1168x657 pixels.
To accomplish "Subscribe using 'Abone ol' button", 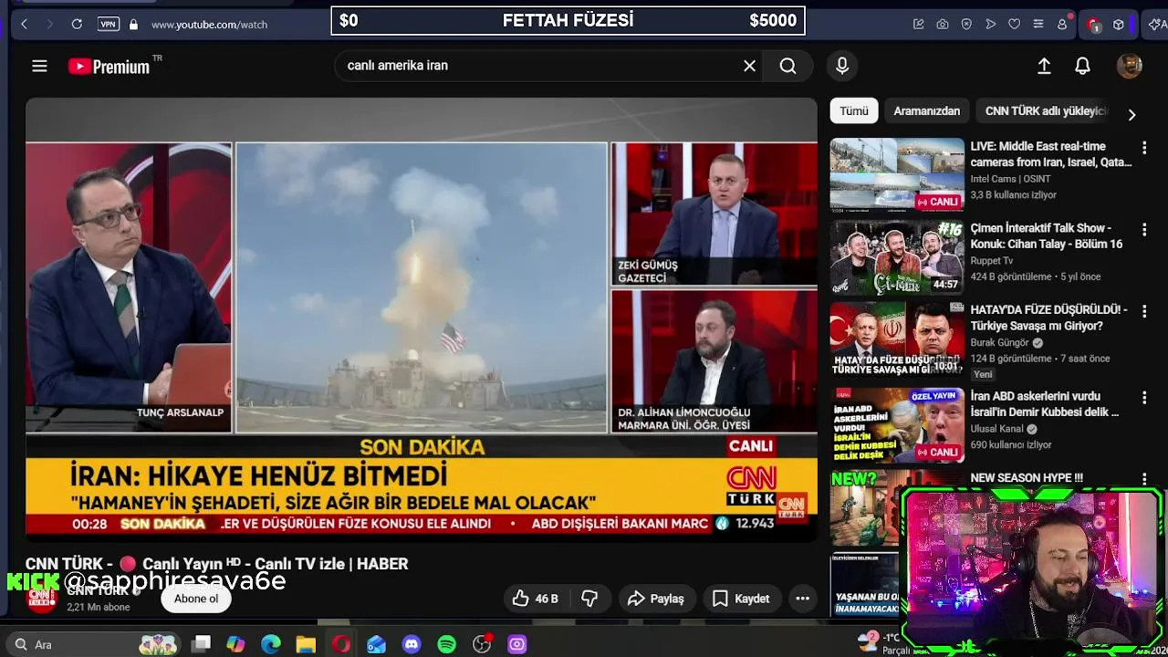I will click(x=196, y=599).
